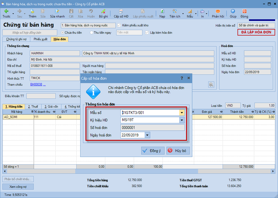This screenshot has height=198, width=278.
Task: Click the Thành tiền column header
Action: 238,112
